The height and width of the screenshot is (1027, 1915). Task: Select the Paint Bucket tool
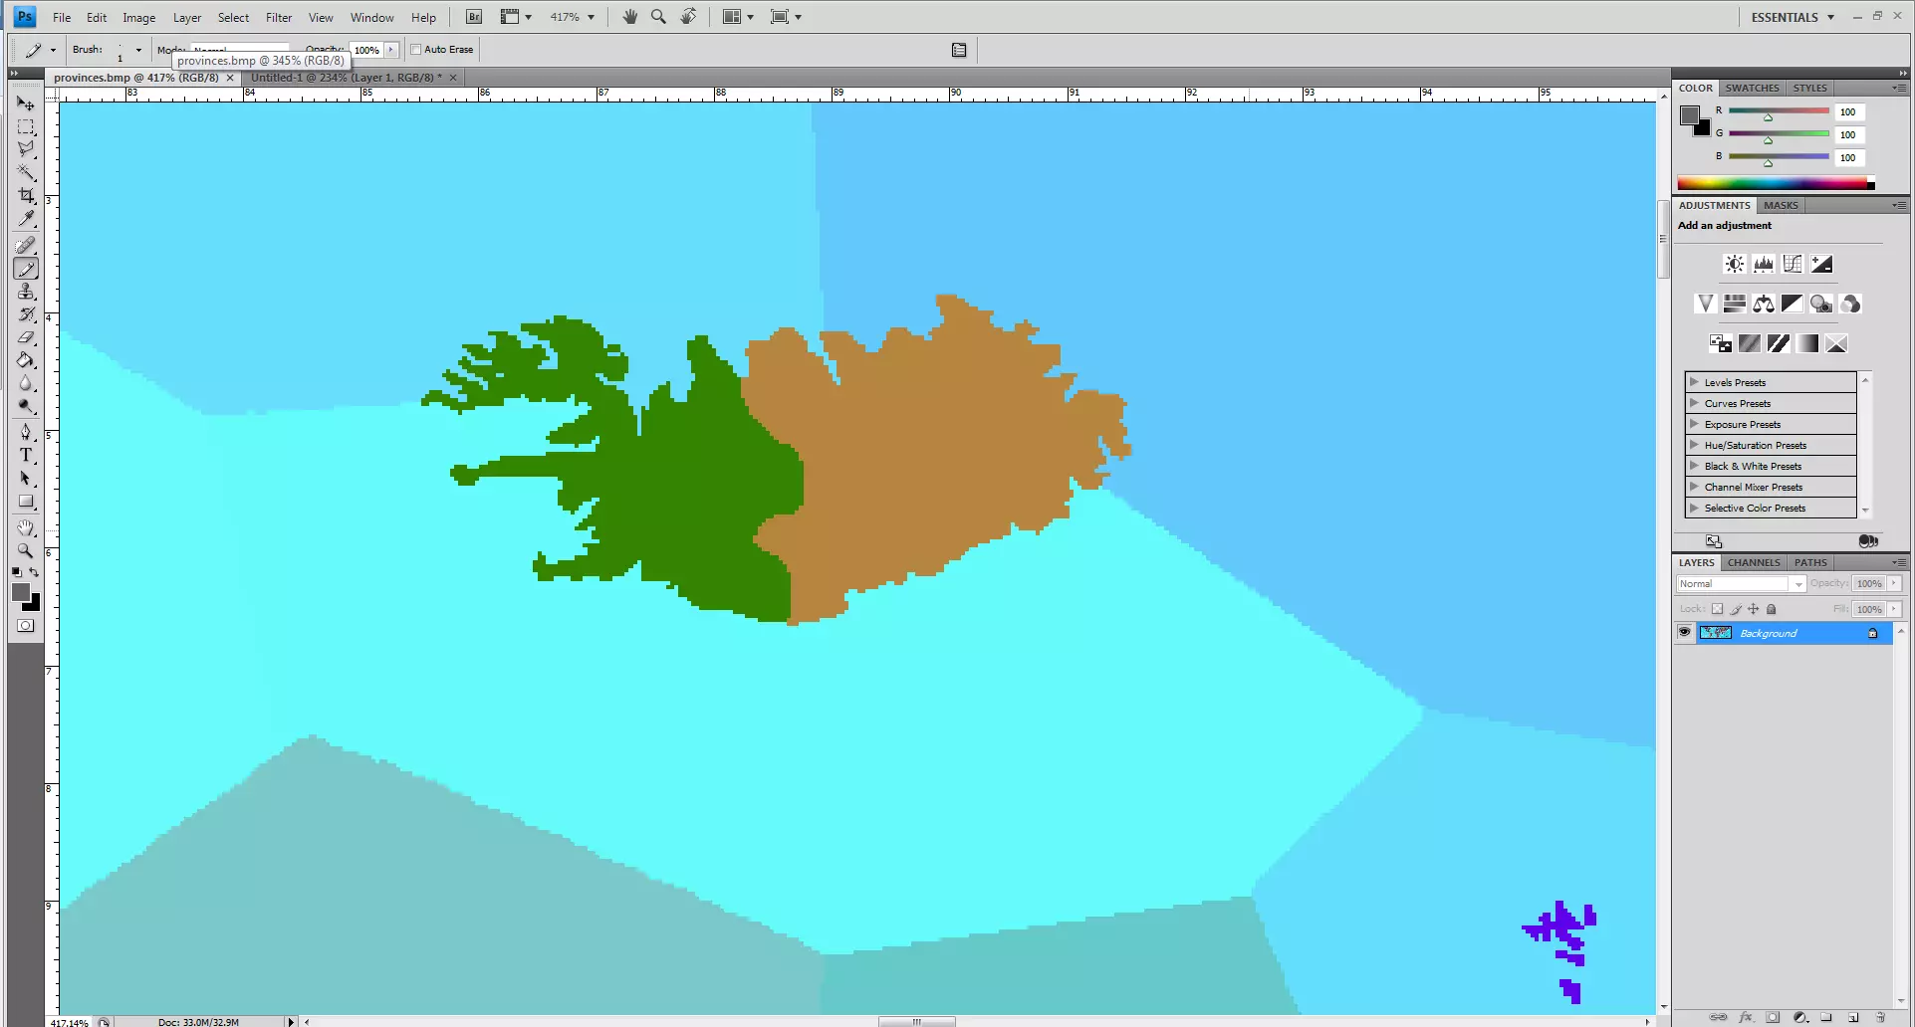click(x=26, y=360)
